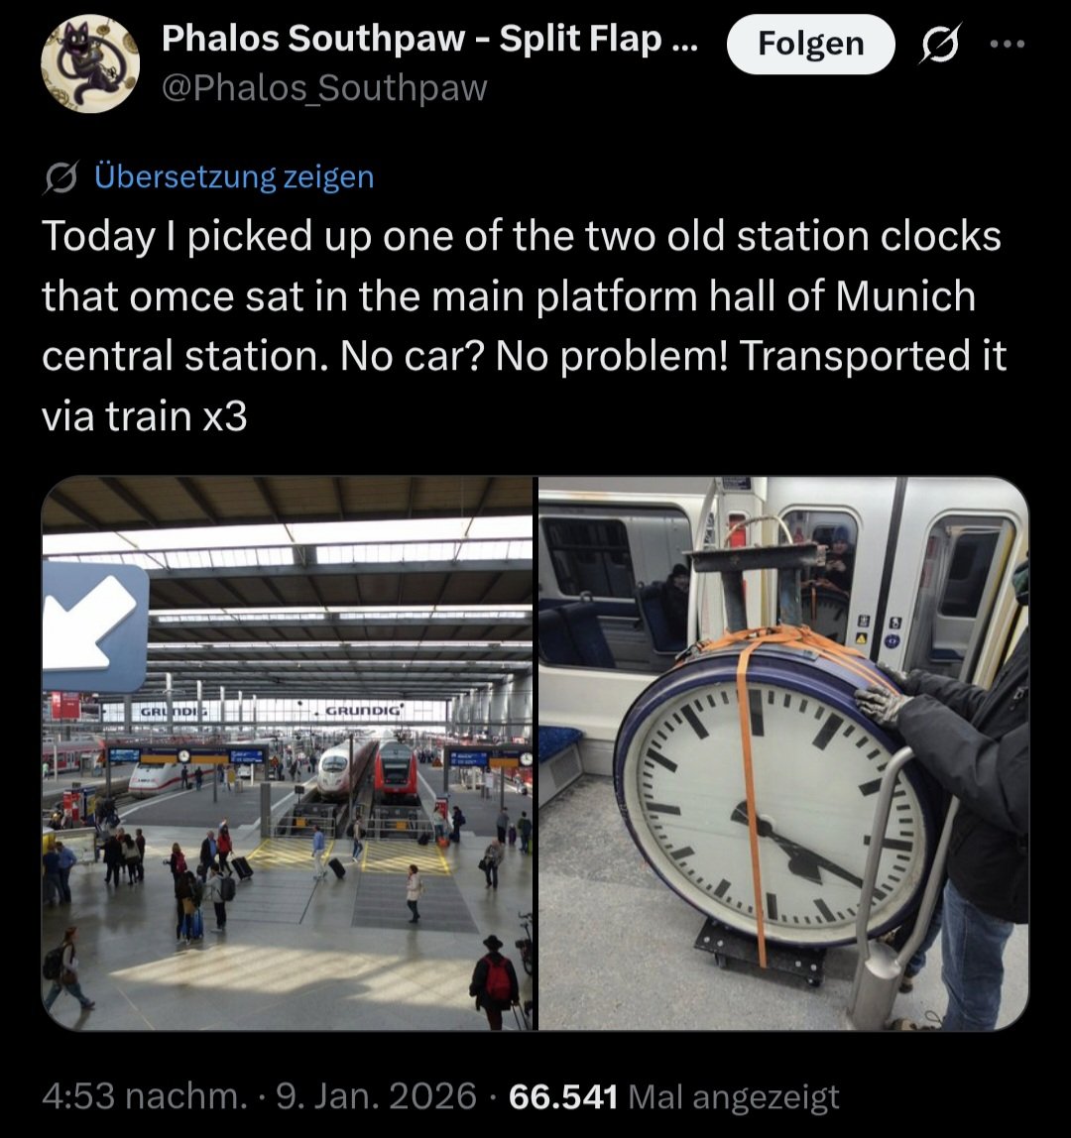The image size is (1071, 1138).
Task: Open the three-dot more options menu
Action: pyautogui.click(x=1008, y=45)
